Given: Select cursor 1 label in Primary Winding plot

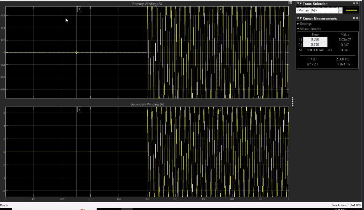Looking at the screenshot, I should pyautogui.click(x=79, y=10).
